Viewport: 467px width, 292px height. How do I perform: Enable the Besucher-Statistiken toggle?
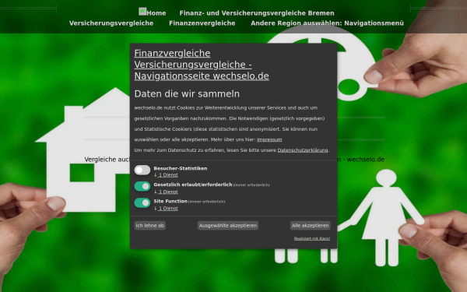tap(142, 170)
